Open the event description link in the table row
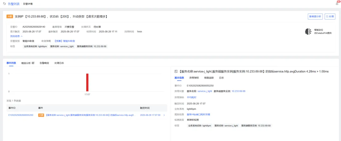The image size is (341, 141). coord(91,115)
